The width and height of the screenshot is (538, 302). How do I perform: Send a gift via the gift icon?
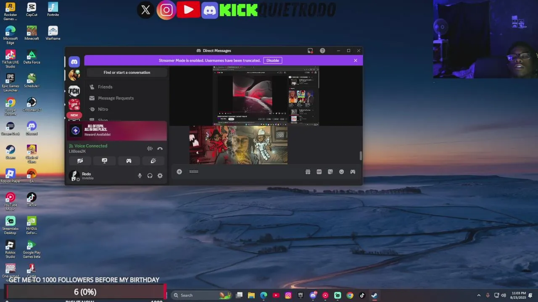(308, 172)
